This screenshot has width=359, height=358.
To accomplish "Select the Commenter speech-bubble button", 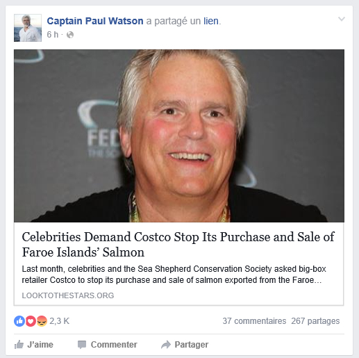I will [108, 345].
